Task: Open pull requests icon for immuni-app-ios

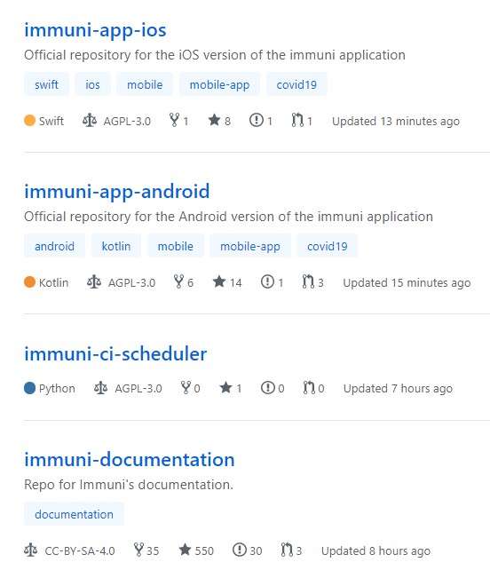Action: [x=297, y=120]
